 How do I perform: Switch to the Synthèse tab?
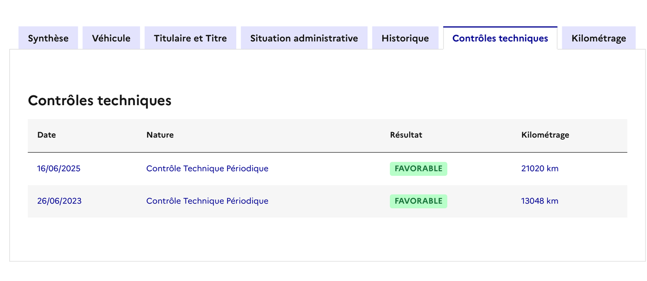point(48,38)
